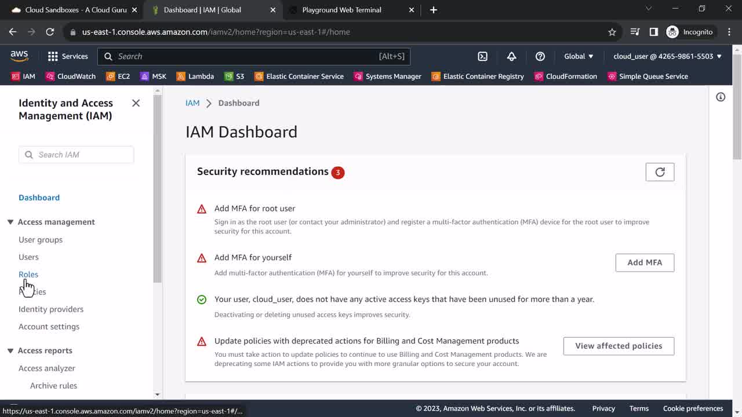Close the IAM navigation side panel
The image size is (742, 417).
pos(136,103)
